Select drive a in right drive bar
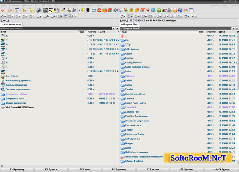239x172 pixels. tap(123, 16)
